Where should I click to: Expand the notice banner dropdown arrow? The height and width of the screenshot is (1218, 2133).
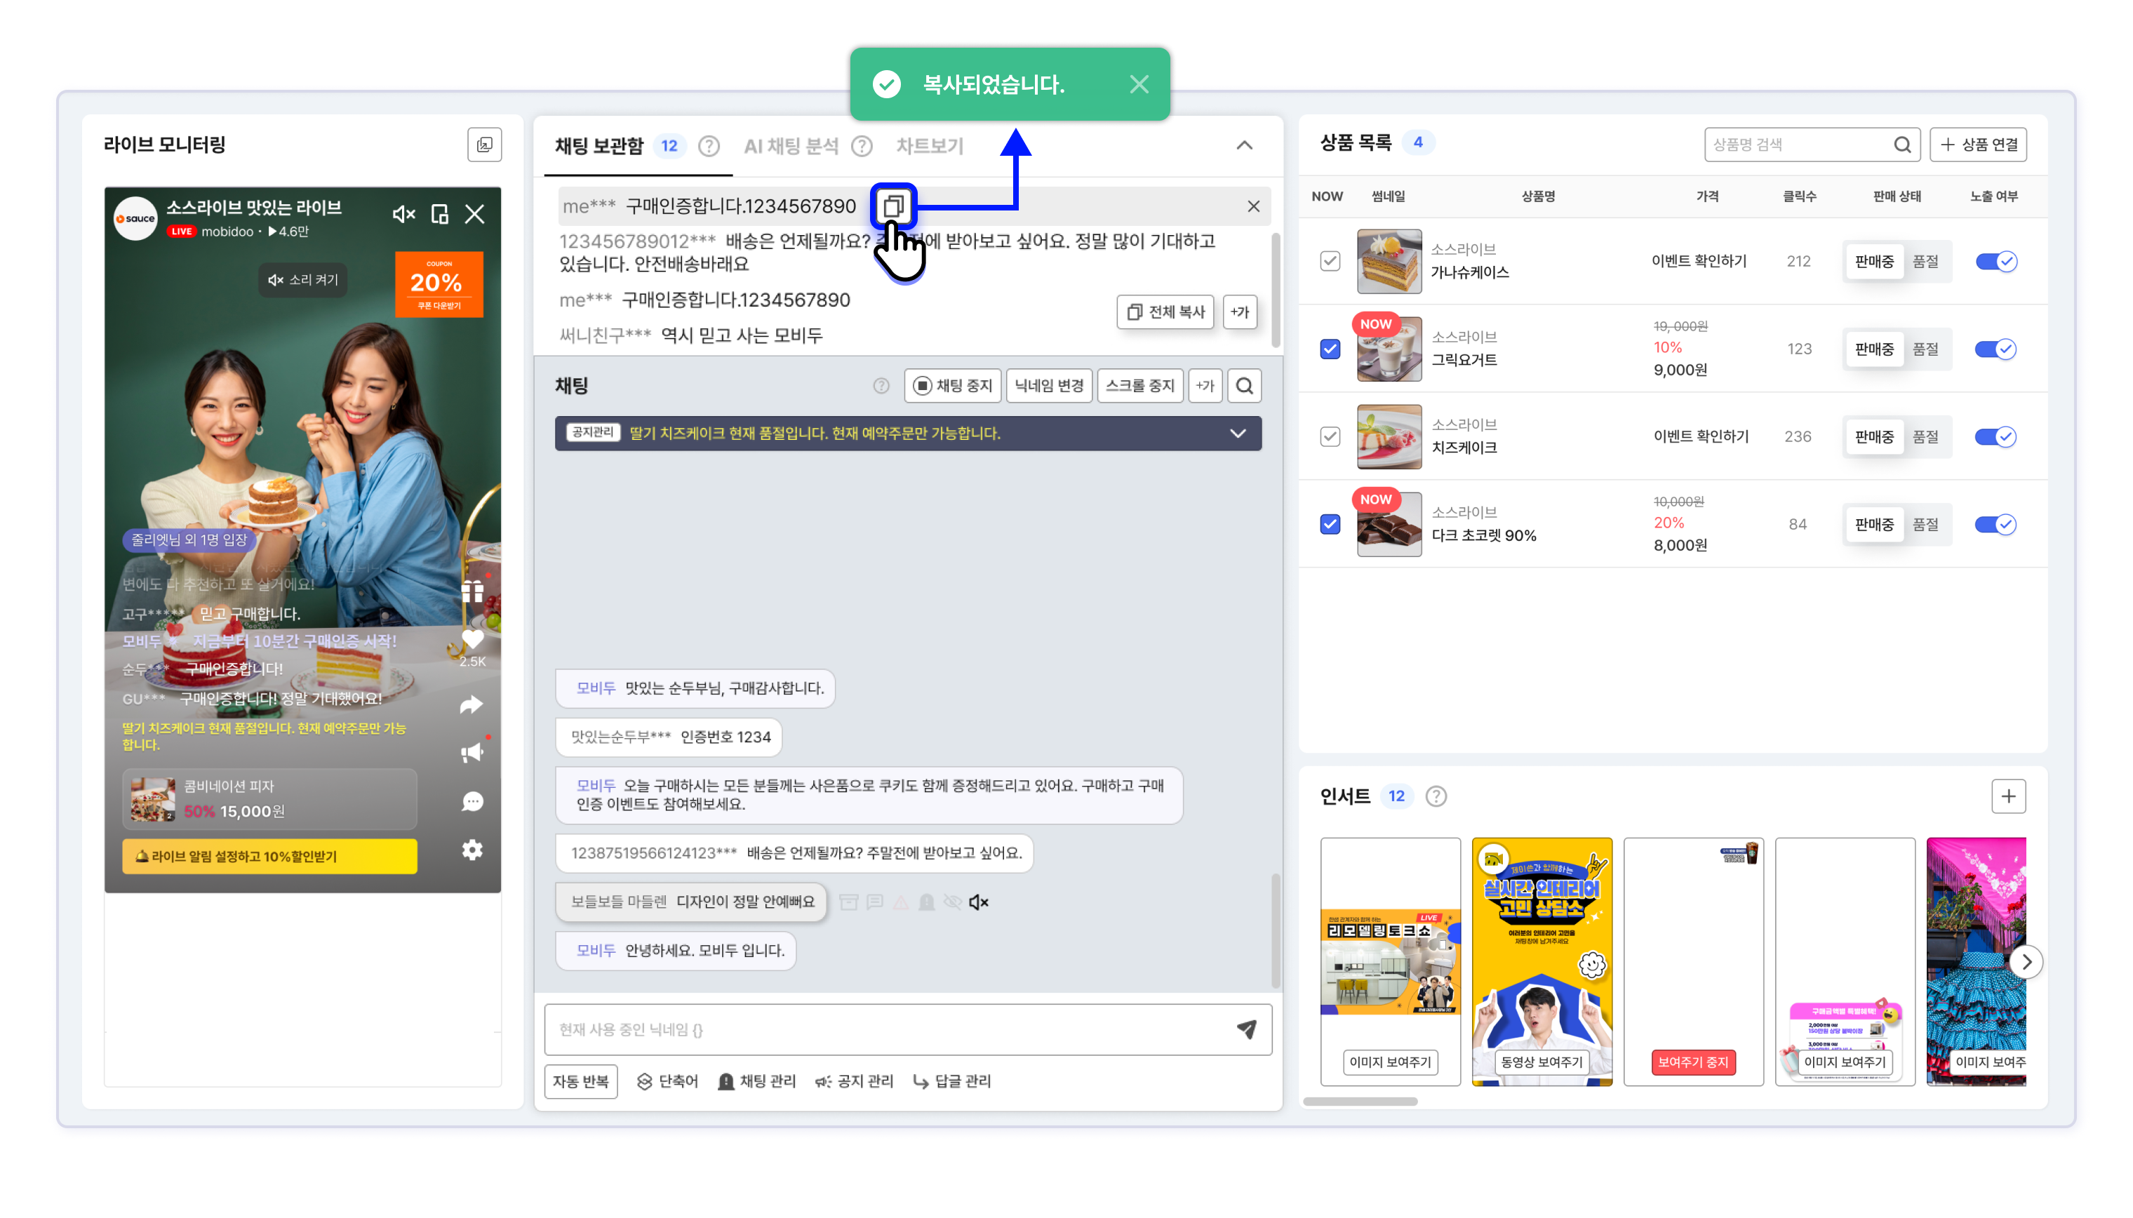1237,434
